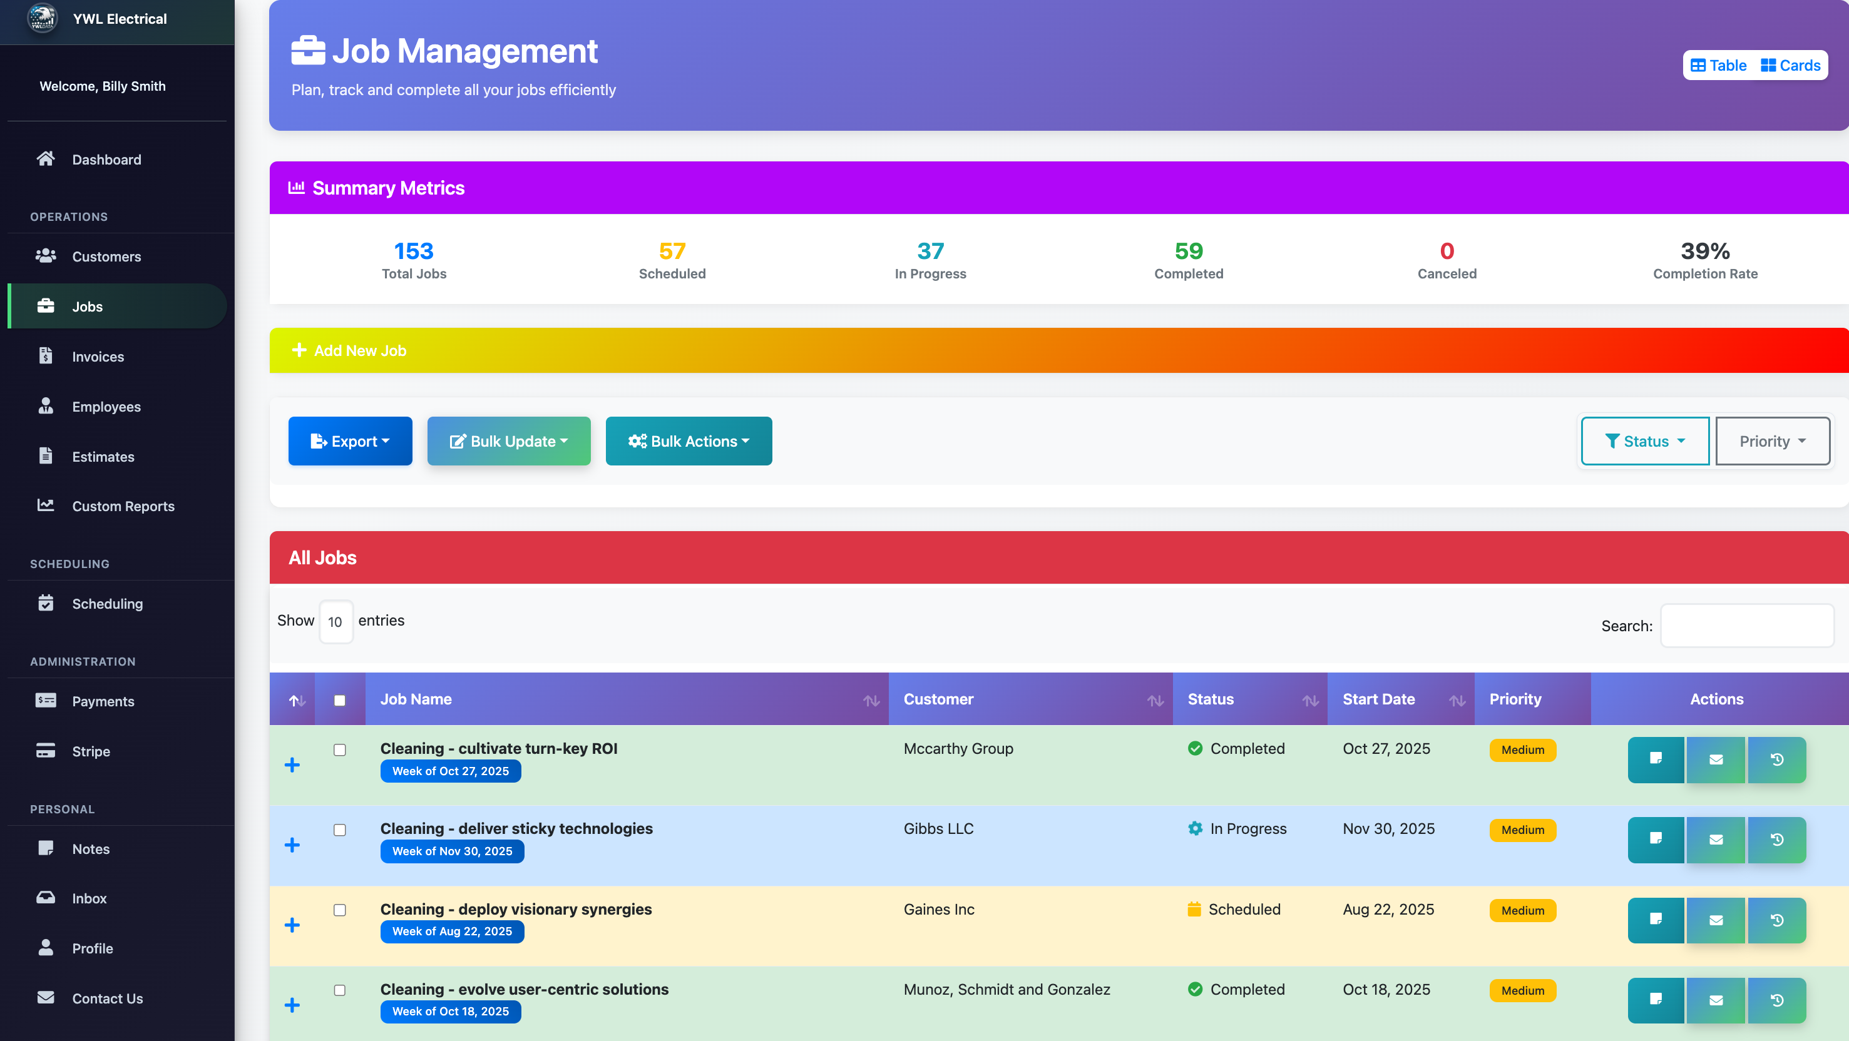Click the 39% Completion Rate metric
Screen dimensions: 1849x1041
(1706, 260)
